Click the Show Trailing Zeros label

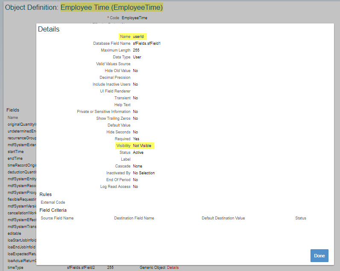tap(114, 118)
